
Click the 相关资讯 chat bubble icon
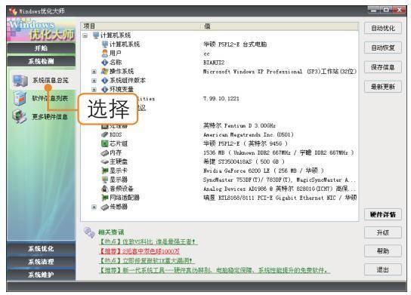[x=89, y=232]
